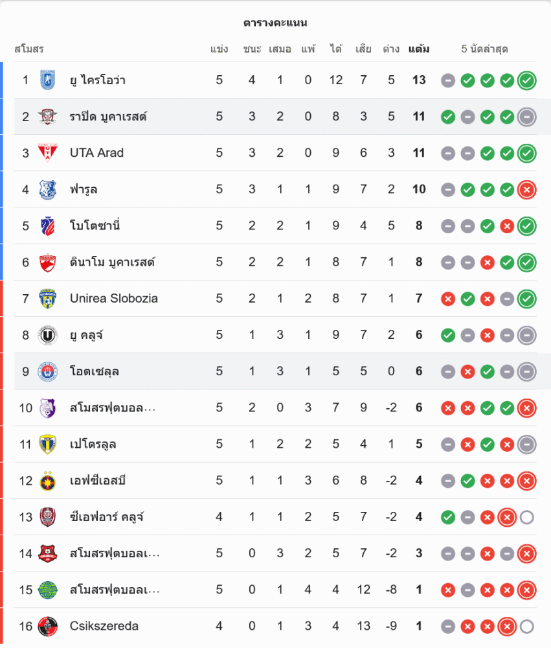Click the UTA Arad team logo
The image size is (551, 648).
tap(48, 153)
